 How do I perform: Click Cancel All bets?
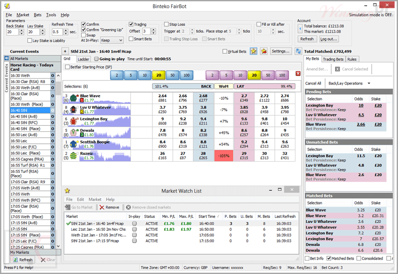coord(313,84)
